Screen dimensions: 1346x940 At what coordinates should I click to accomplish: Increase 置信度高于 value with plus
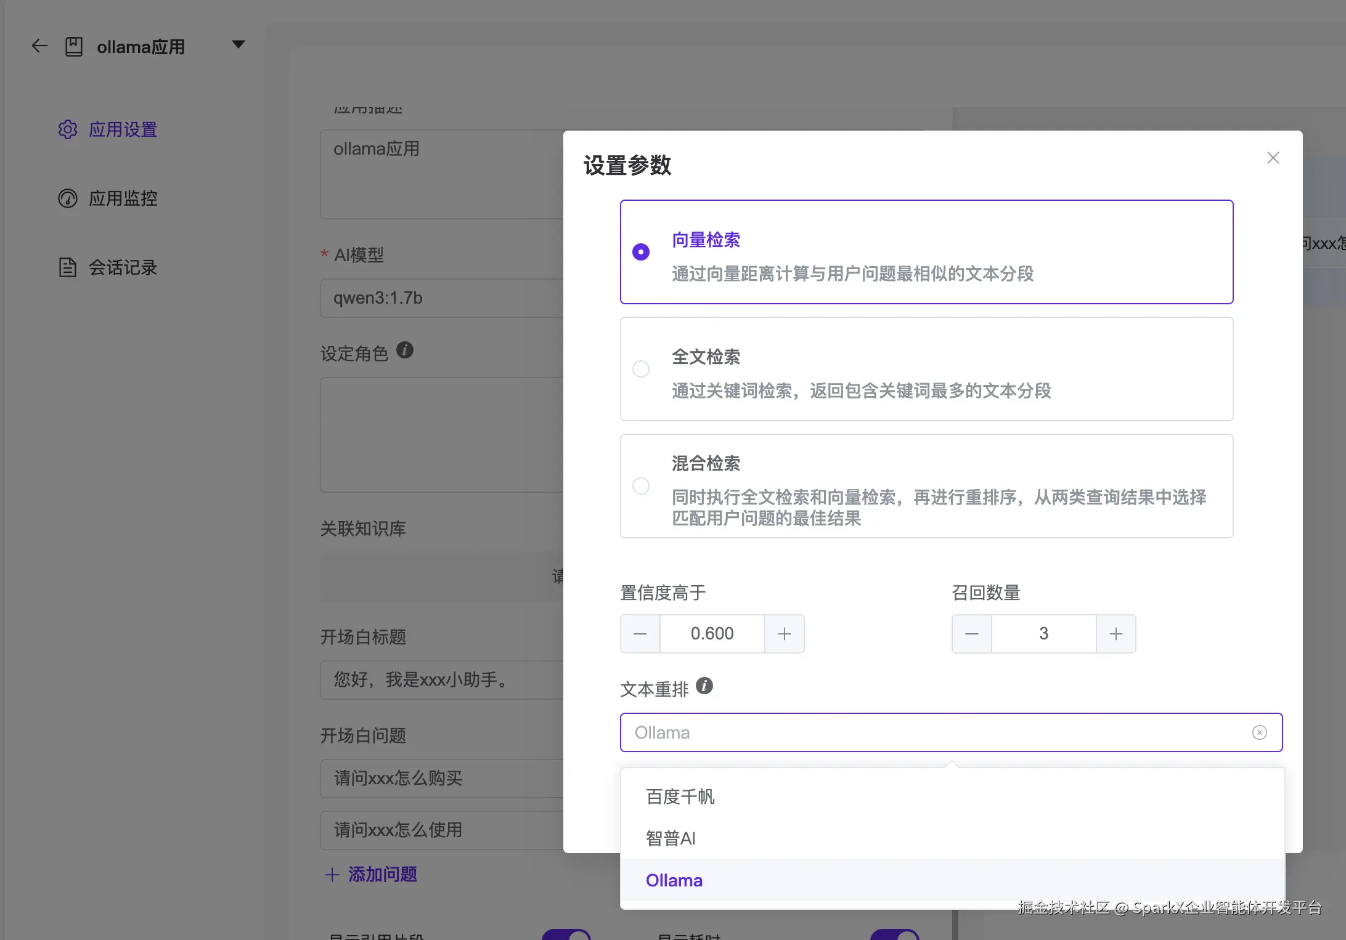point(784,633)
